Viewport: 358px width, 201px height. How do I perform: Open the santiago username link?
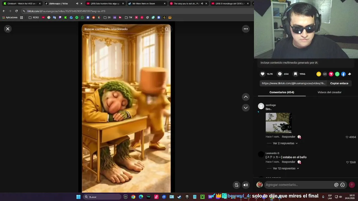pos(271,105)
